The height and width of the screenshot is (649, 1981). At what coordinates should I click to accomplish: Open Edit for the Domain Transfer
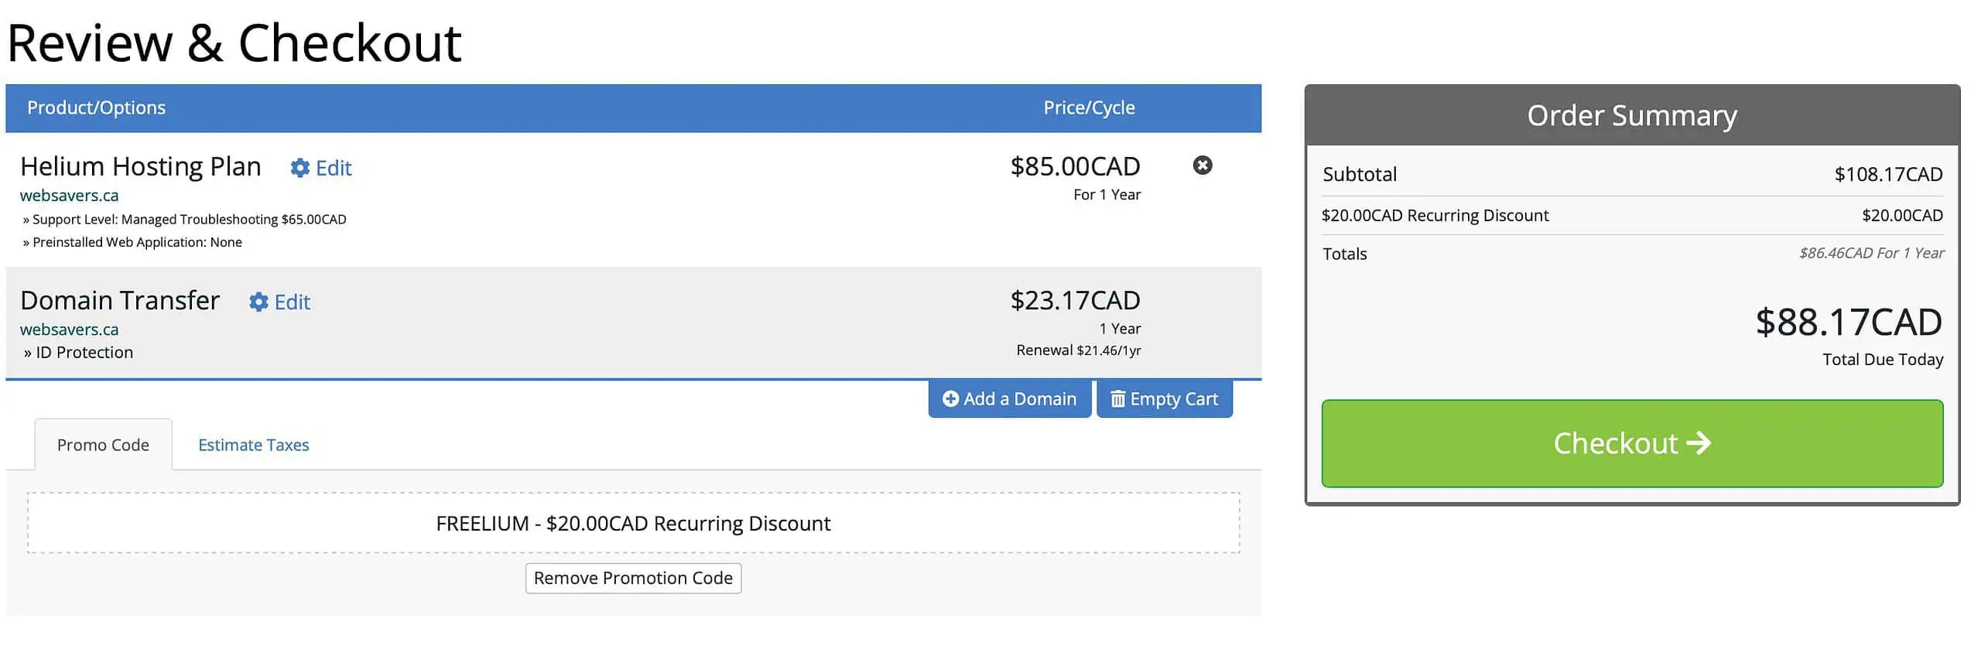coord(293,302)
